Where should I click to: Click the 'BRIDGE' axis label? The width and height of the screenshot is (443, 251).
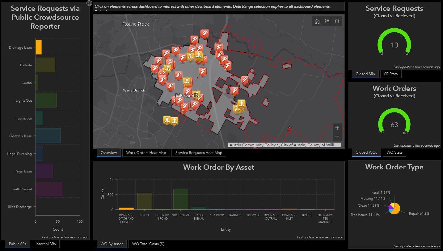[307, 215]
